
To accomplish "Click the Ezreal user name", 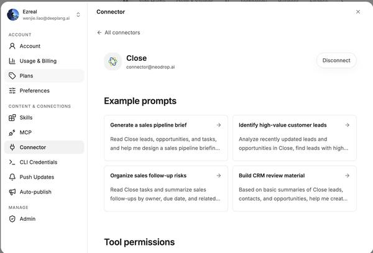I will point(30,12).
